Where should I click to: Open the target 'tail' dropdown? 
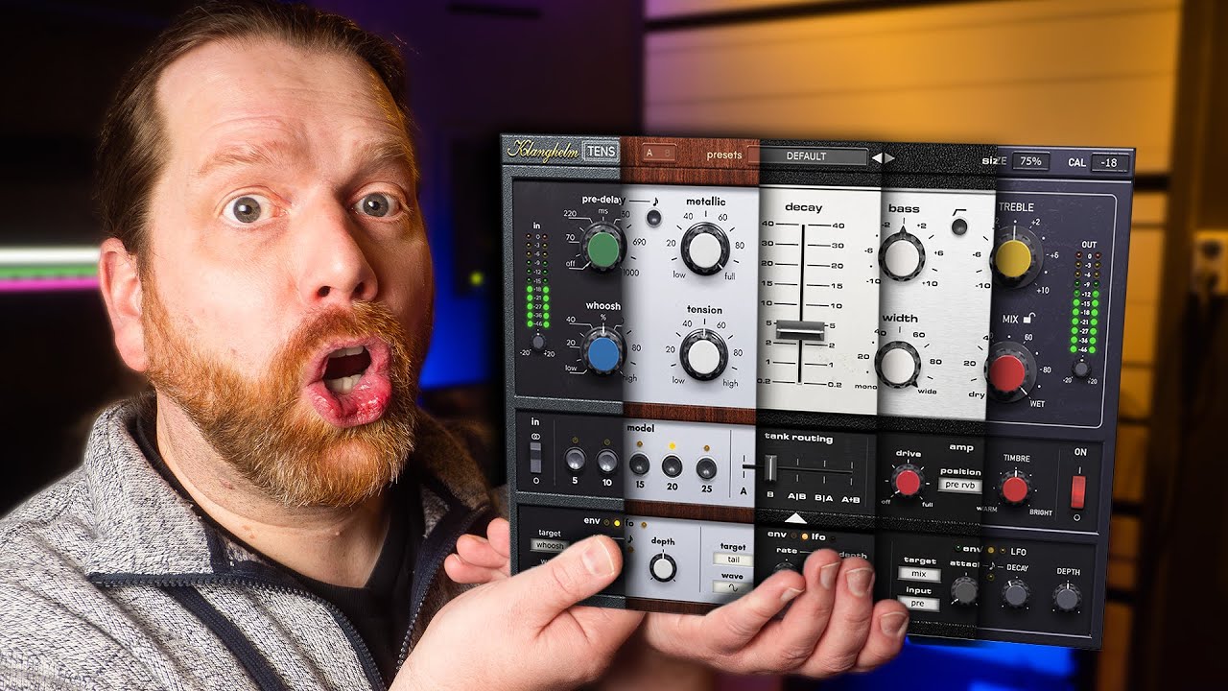[x=732, y=560]
